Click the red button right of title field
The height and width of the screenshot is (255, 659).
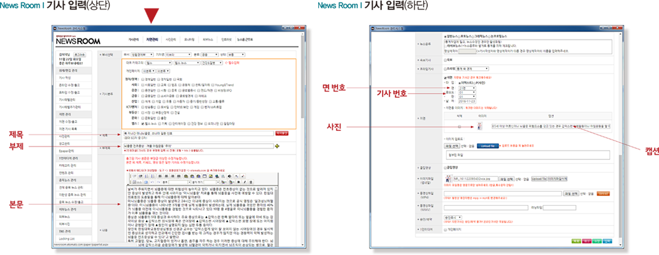(x=281, y=133)
